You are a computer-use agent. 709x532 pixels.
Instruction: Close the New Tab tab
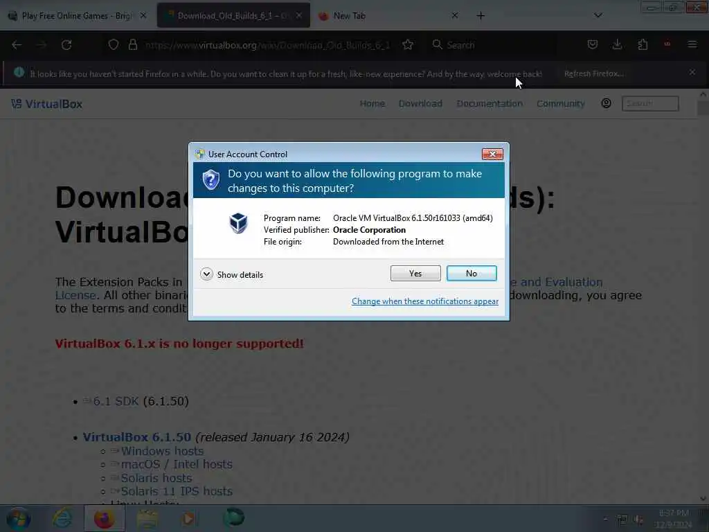click(x=455, y=15)
